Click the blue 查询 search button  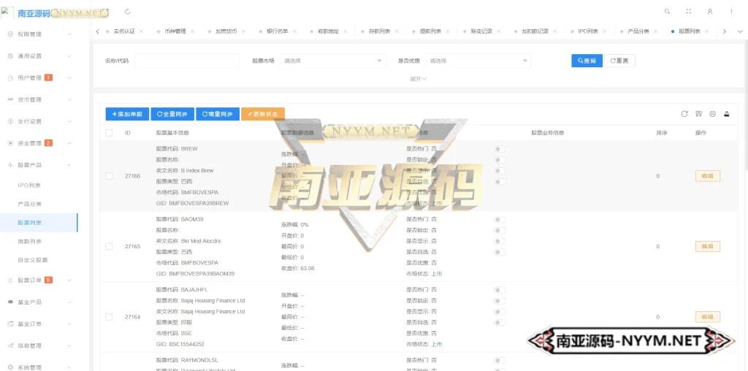[587, 61]
